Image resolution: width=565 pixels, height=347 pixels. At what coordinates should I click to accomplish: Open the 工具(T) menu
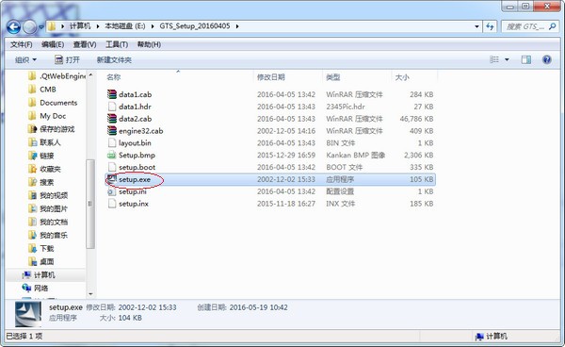coord(117,44)
